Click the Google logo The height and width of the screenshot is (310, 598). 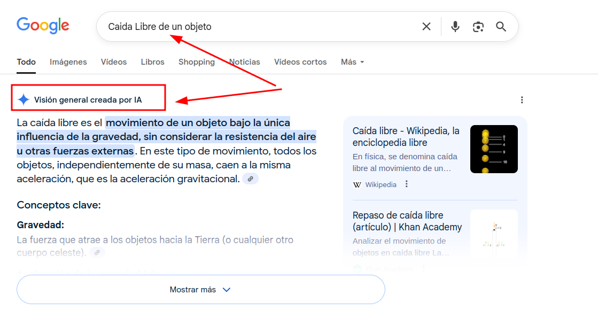tap(43, 26)
